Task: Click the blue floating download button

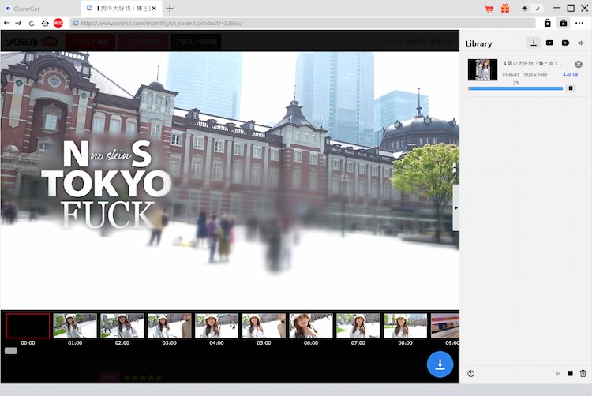Action: click(440, 364)
